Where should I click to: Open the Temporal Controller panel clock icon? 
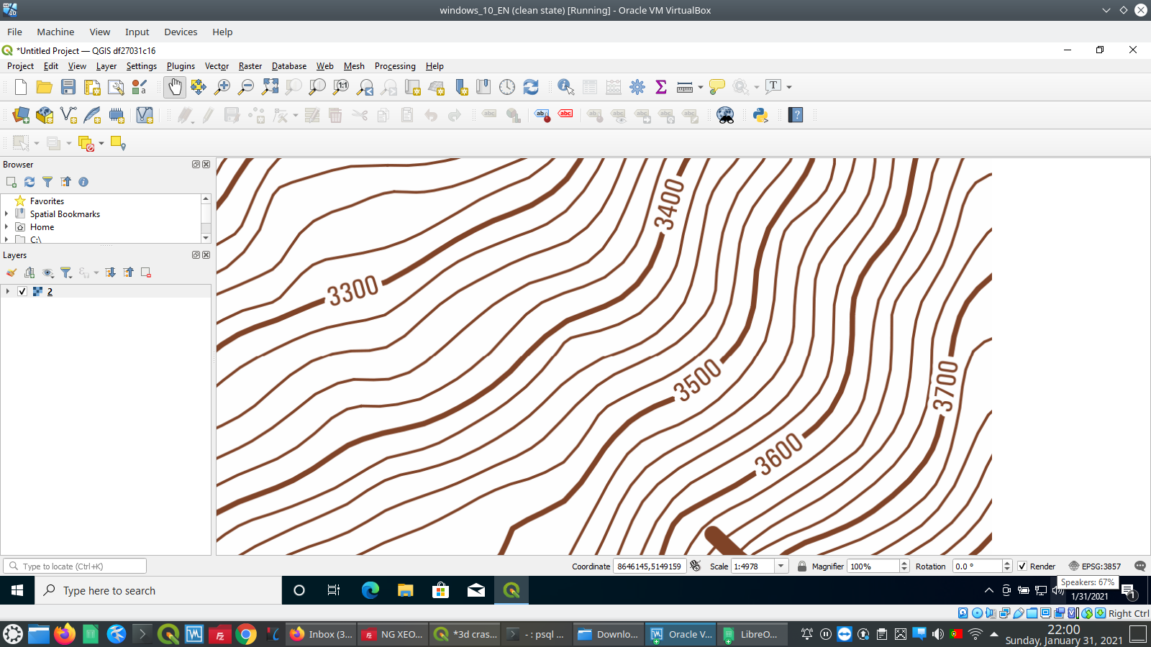[x=507, y=87]
